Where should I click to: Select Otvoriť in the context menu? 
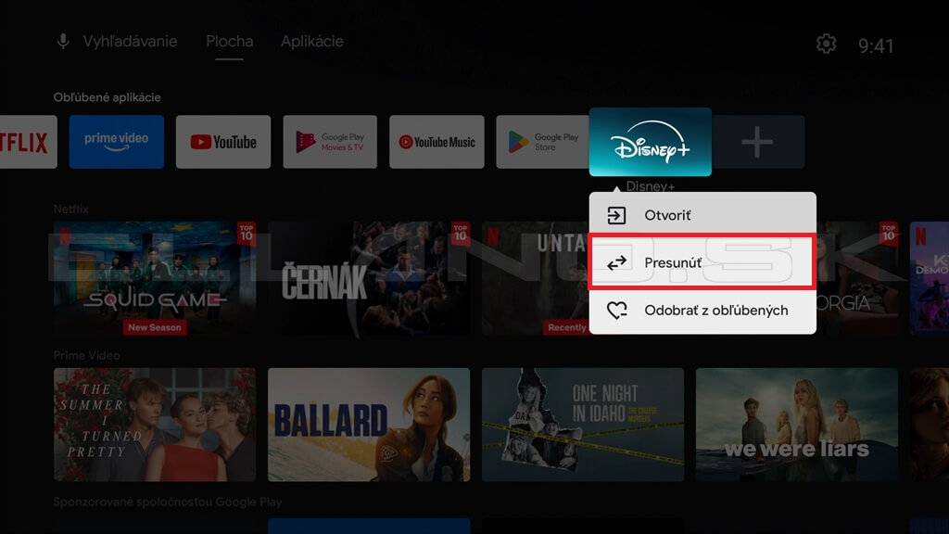click(x=702, y=215)
